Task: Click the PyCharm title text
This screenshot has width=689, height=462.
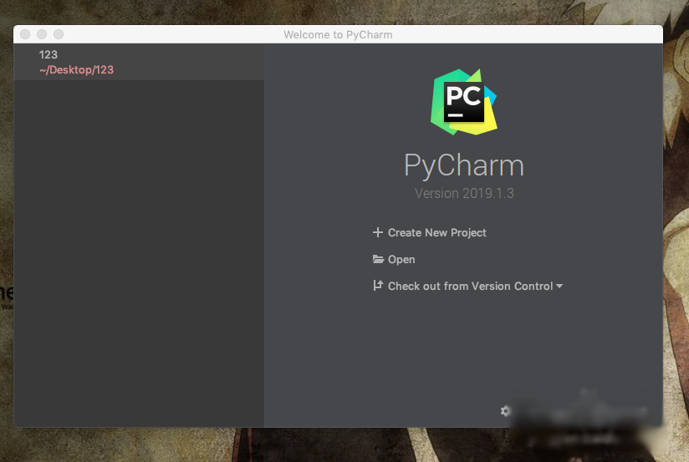Action: 464,166
